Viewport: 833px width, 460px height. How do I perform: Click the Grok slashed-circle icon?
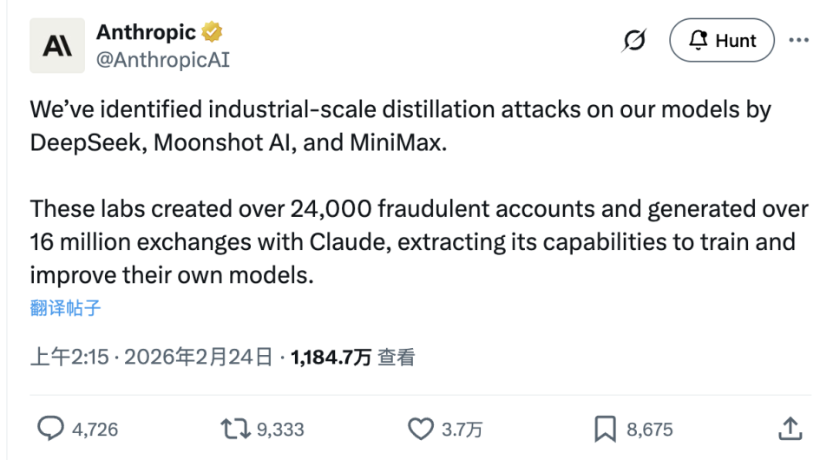click(635, 41)
